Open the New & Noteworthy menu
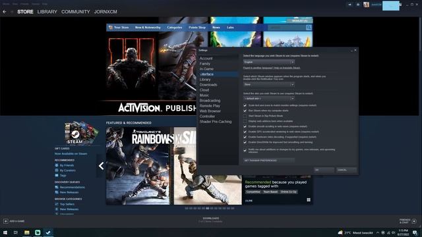 pyautogui.click(x=148, y=28)
